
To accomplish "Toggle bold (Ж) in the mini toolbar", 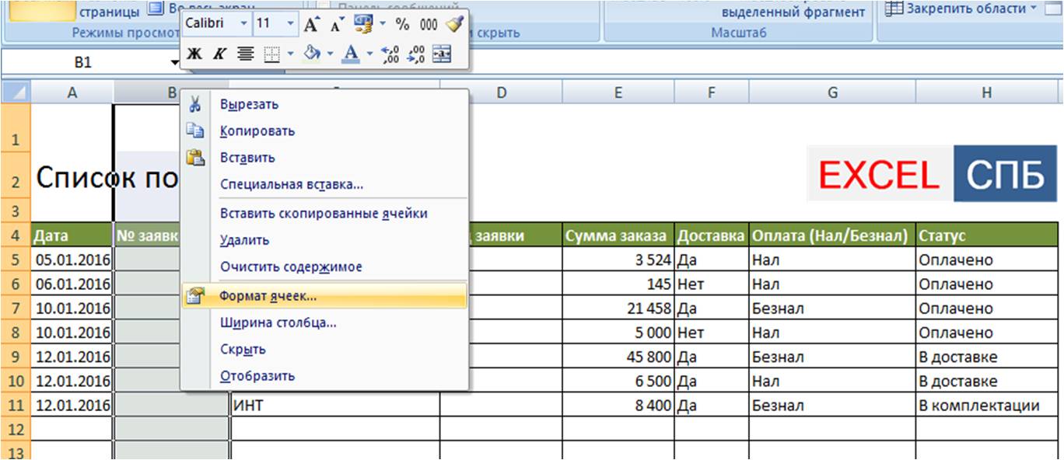I will coord(195,54).
